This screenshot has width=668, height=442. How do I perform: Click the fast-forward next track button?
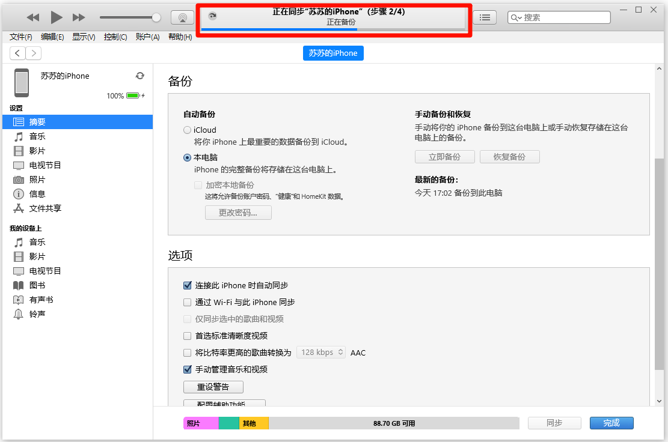pos(79,17)
